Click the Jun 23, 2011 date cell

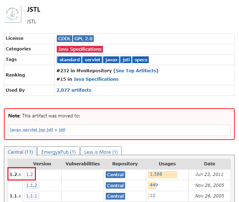[210, 174]
